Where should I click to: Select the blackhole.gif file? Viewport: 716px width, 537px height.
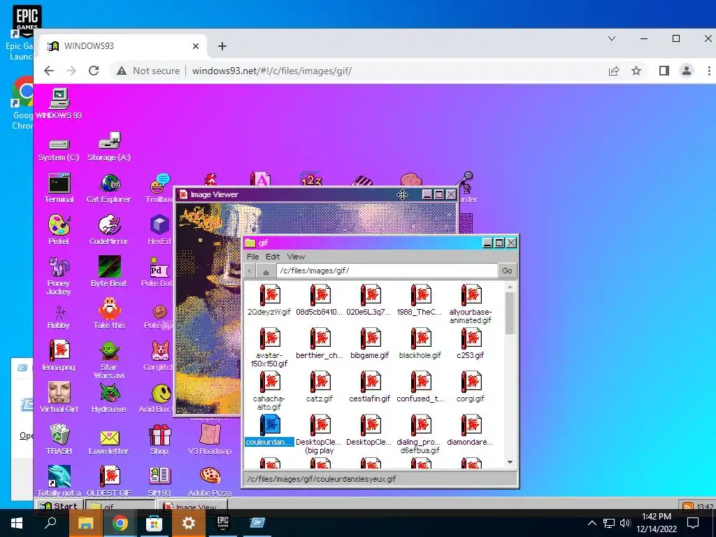pos(420,338)
